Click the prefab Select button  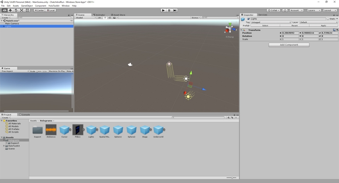(x=265, y=26)
